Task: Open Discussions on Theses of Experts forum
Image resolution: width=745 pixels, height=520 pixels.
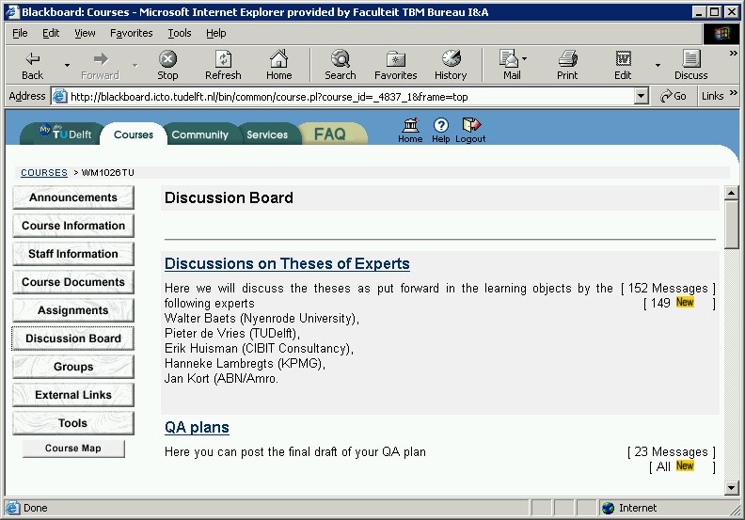Action: 287,263
